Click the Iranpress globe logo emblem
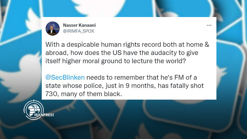Screen dimensions: 247x139 pos(34,110)
